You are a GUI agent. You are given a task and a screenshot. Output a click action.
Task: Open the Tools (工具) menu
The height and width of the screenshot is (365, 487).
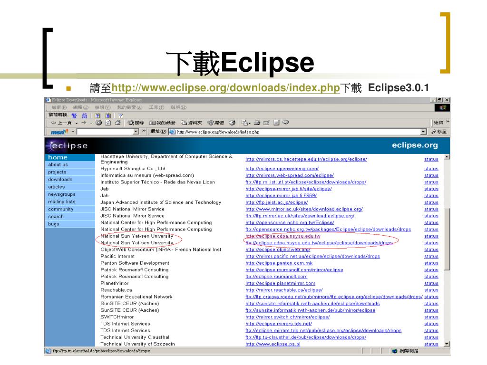pos(156,107)
